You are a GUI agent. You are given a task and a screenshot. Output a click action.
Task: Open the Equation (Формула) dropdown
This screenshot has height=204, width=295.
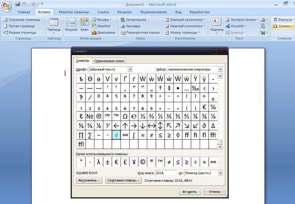tap(283, 20)
